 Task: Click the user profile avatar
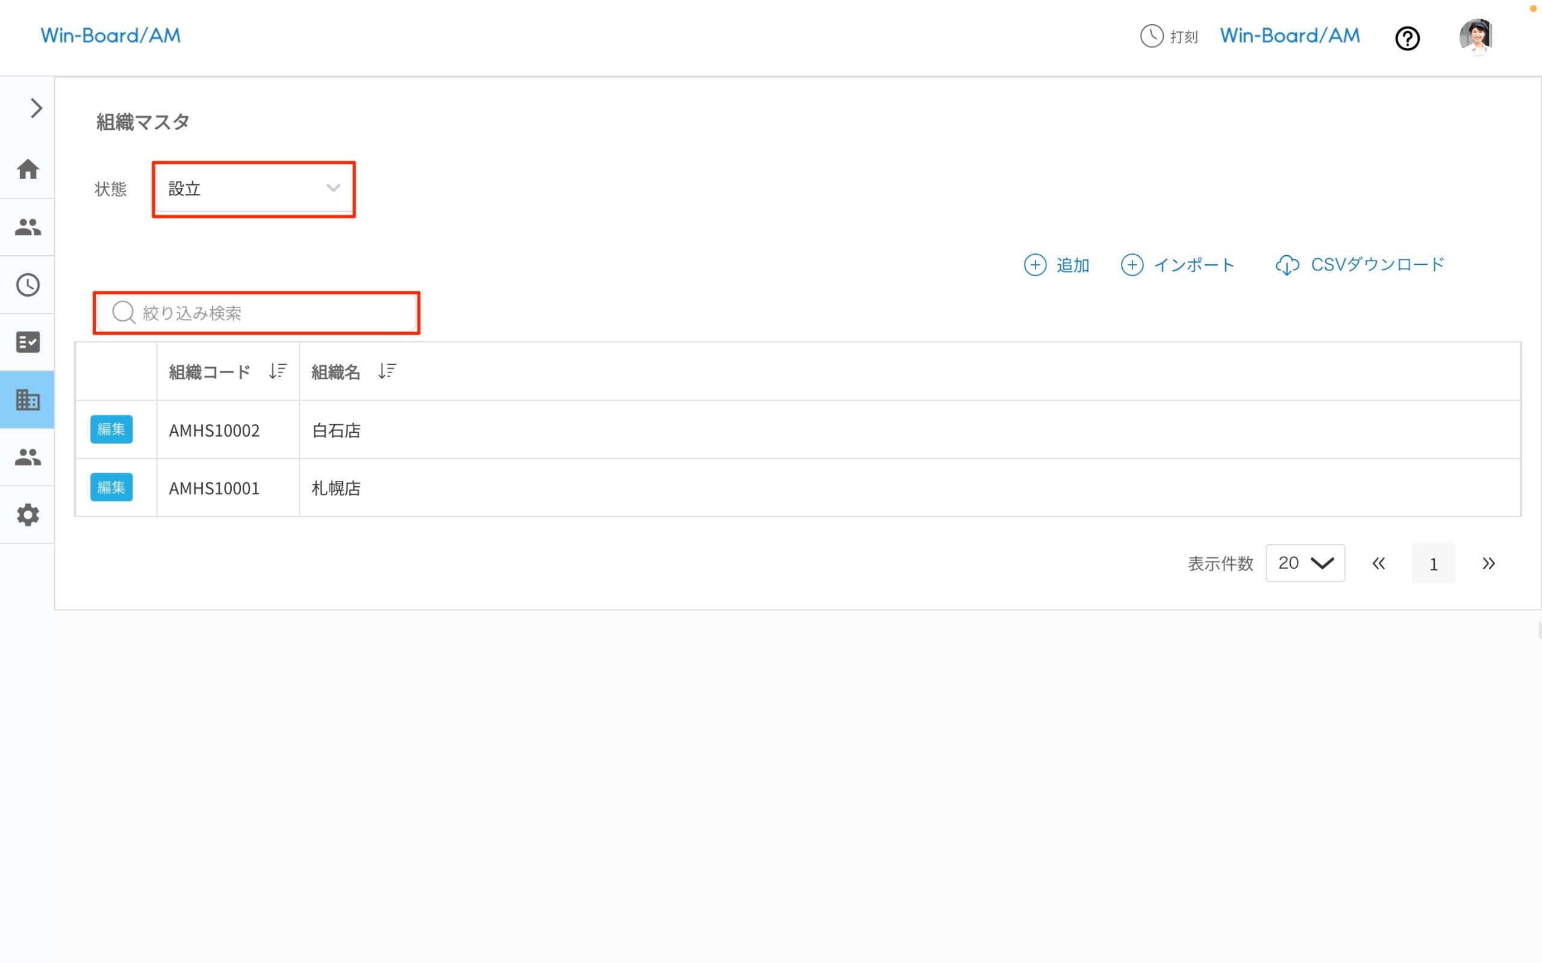pyautogui.click(x=1478, y=37)
